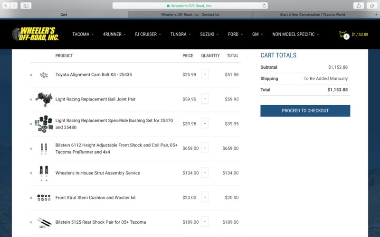
Task: Click the Wheeler's Off-Road logo
Action: point(35,34)
